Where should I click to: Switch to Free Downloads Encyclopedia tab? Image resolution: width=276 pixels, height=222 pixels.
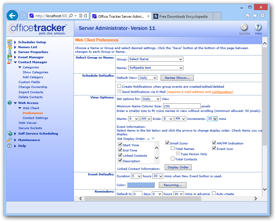[182, 16]
